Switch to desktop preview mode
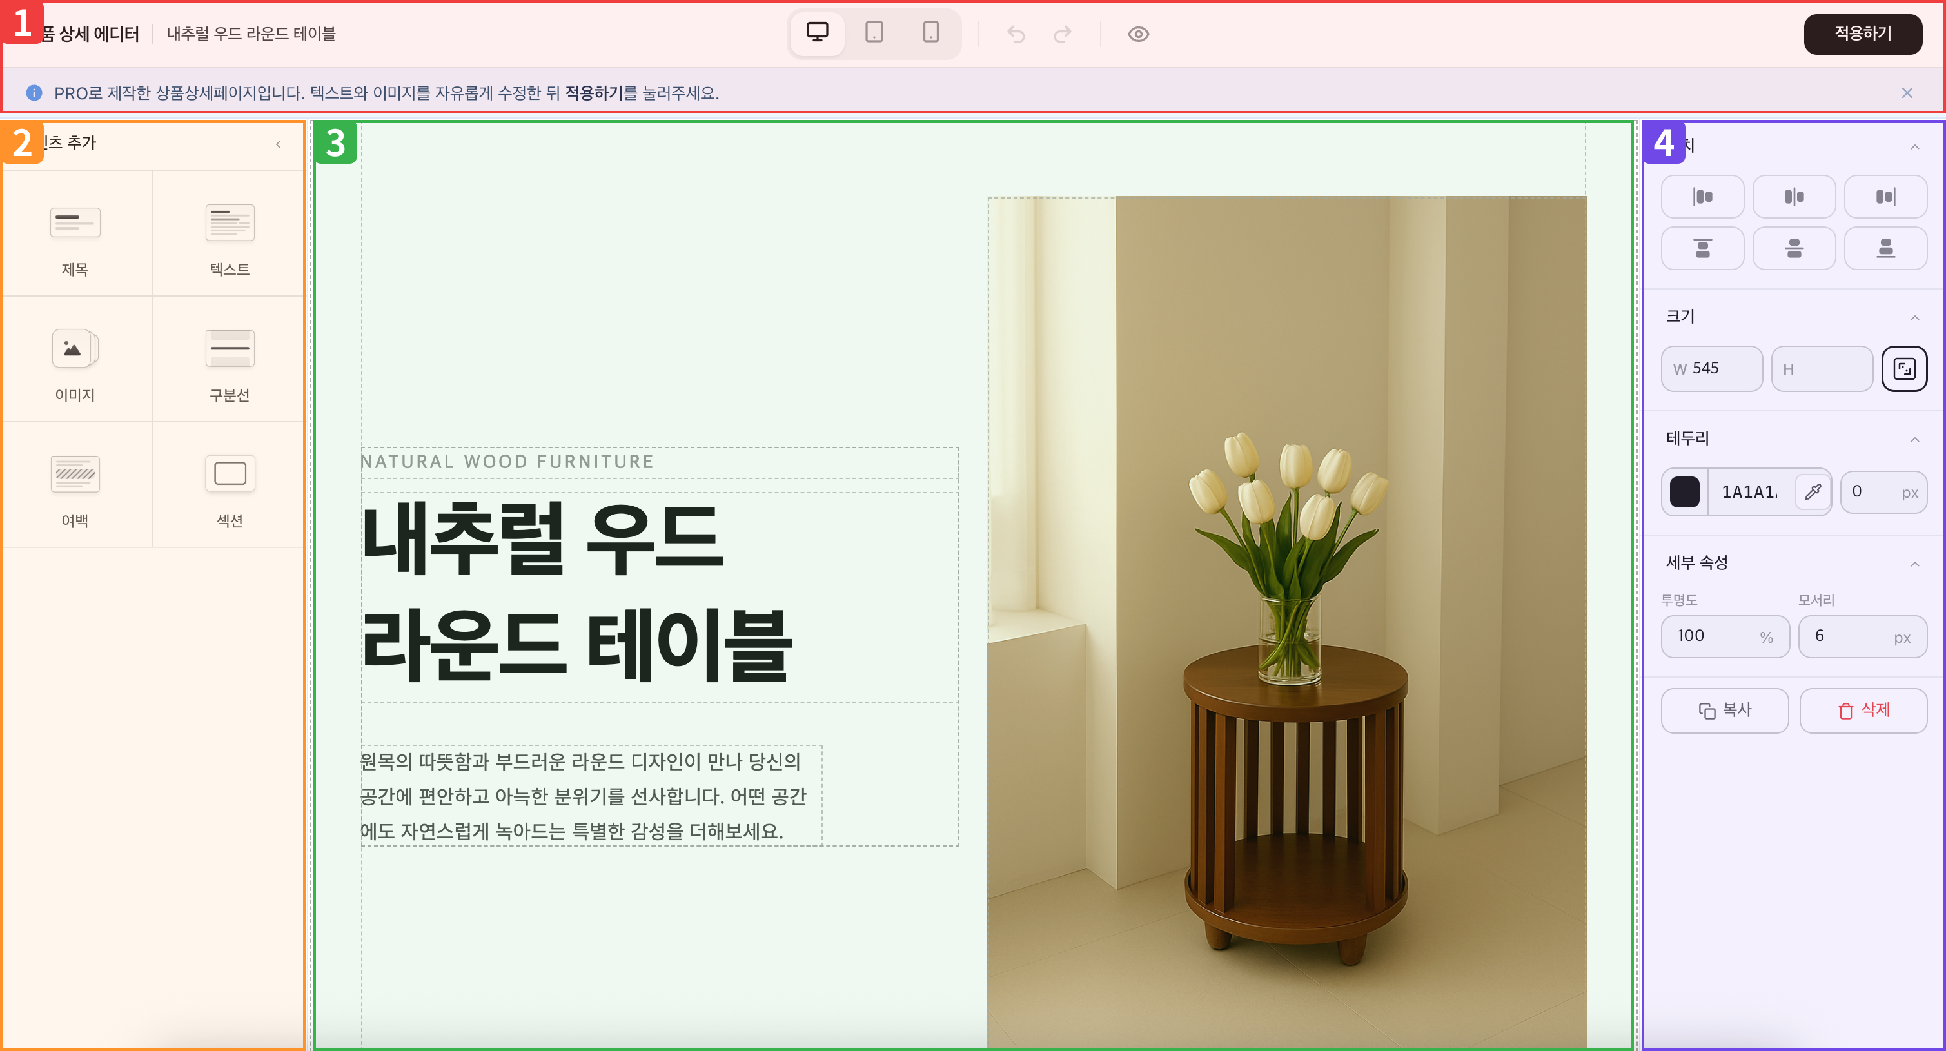The width and height of the screenshot is (1946, 1051). [x=816, y=34]
